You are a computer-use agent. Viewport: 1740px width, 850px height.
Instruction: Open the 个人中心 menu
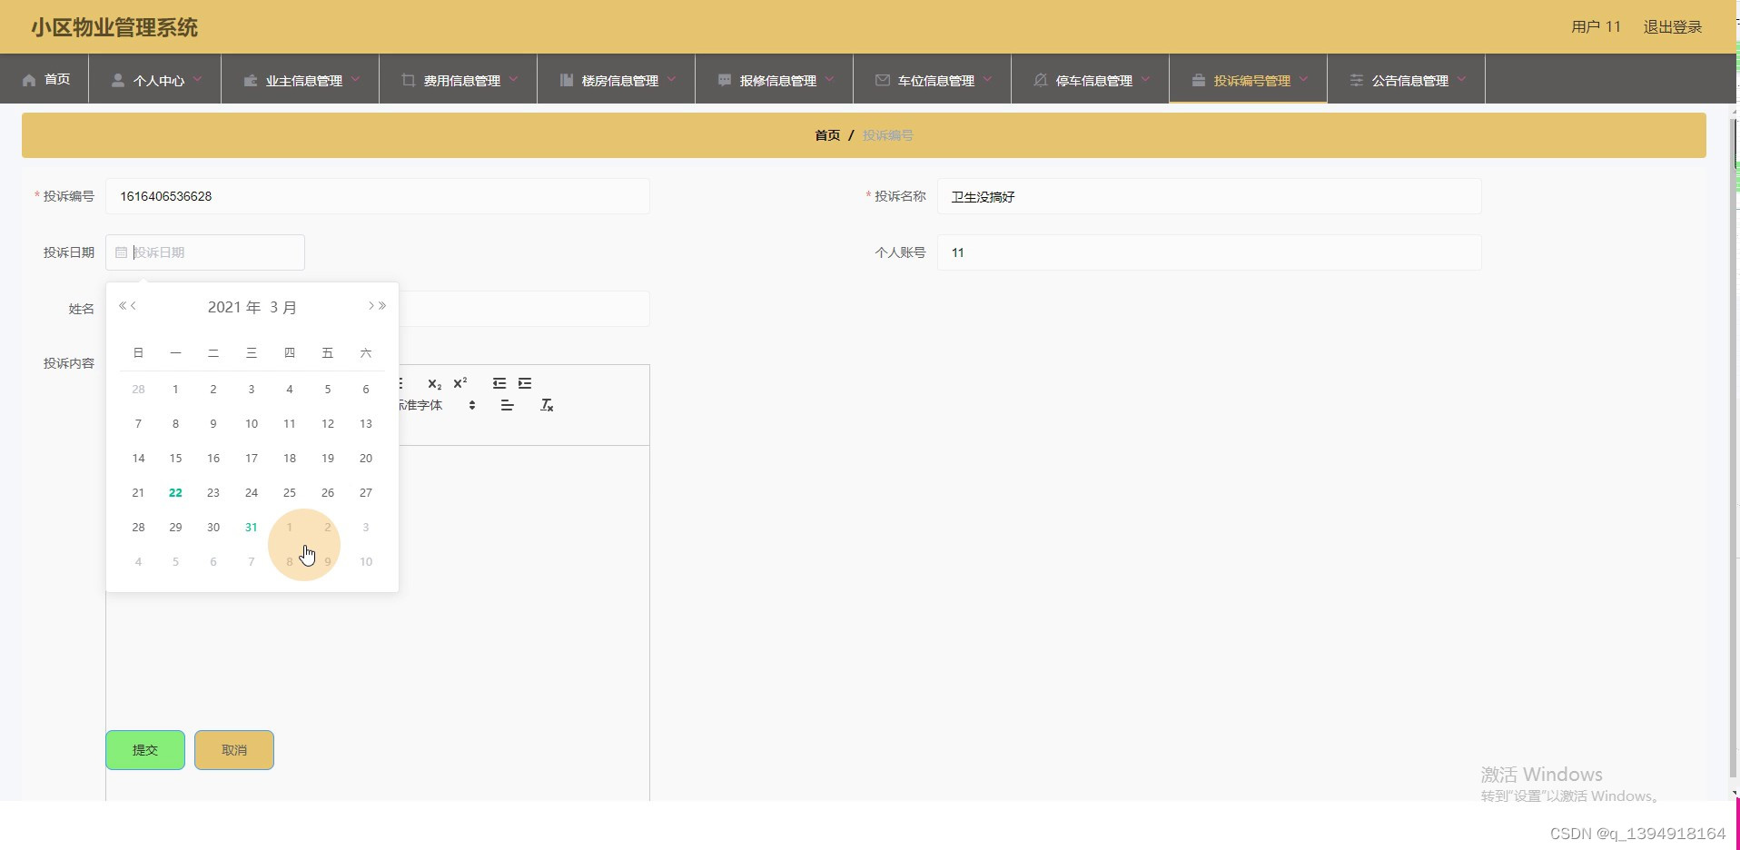[155, 79]
